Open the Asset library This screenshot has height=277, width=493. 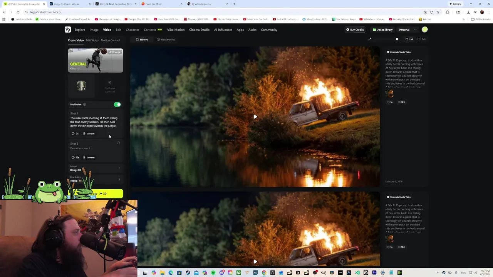point(382,30)
